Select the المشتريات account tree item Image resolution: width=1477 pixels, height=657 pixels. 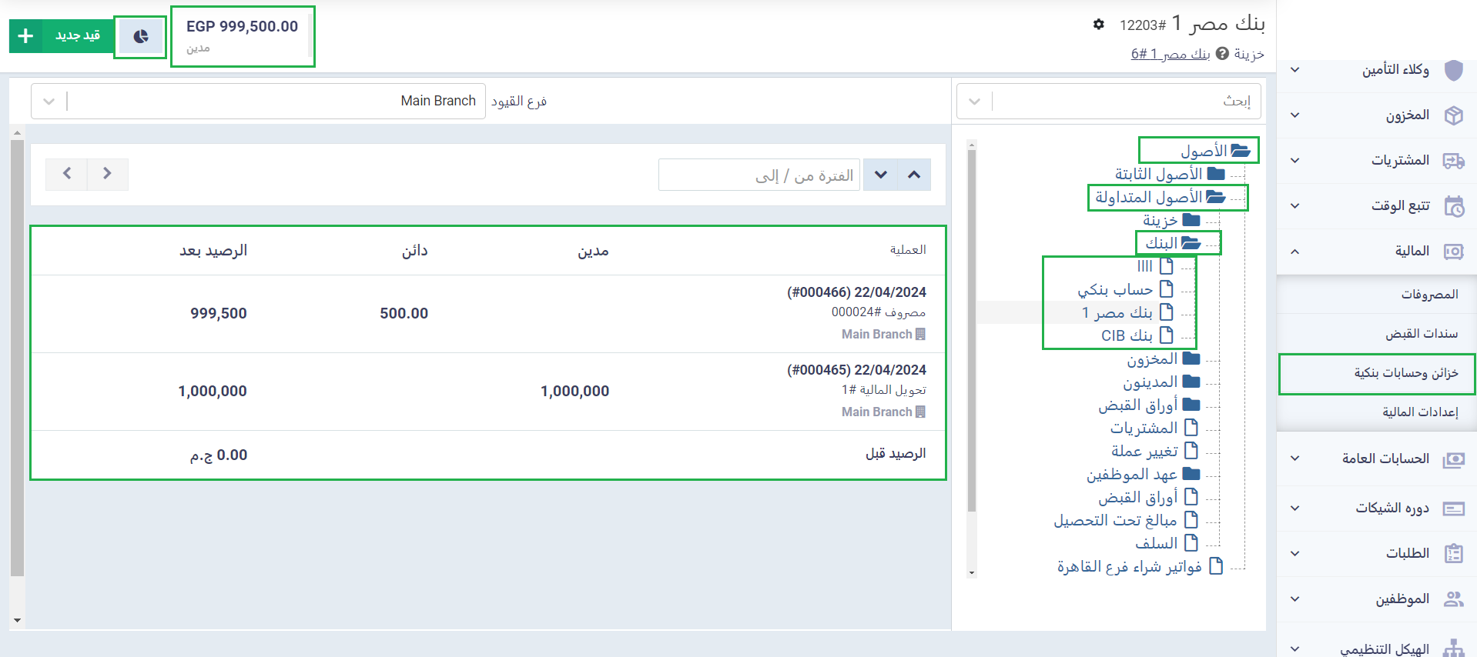[x=1144, y=429]
